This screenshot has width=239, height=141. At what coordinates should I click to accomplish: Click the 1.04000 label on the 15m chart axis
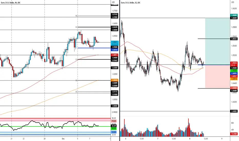tap(234, 111)
